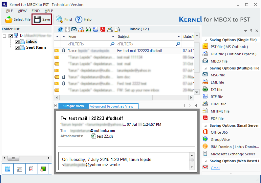Select IBM Domino (Lotus Domino) option
The image size is (261, 183).
pos(235,147)
